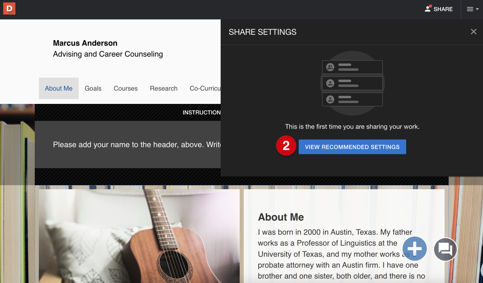Click the share list illustration graphic

(x=352, y=83)
